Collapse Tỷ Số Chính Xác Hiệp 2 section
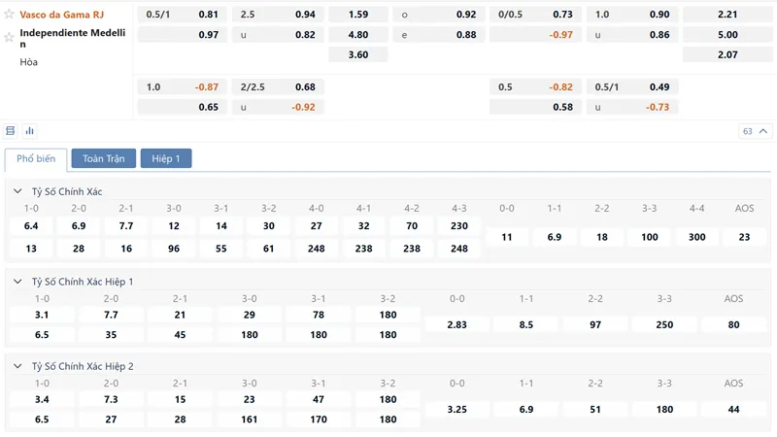Screen dimensions: 777x437 coord(17,366)
